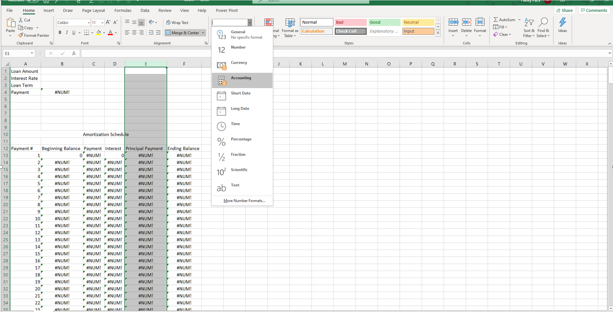Toggle Top Align
Viewport: 613px width, 312px height.
point(127,23)
